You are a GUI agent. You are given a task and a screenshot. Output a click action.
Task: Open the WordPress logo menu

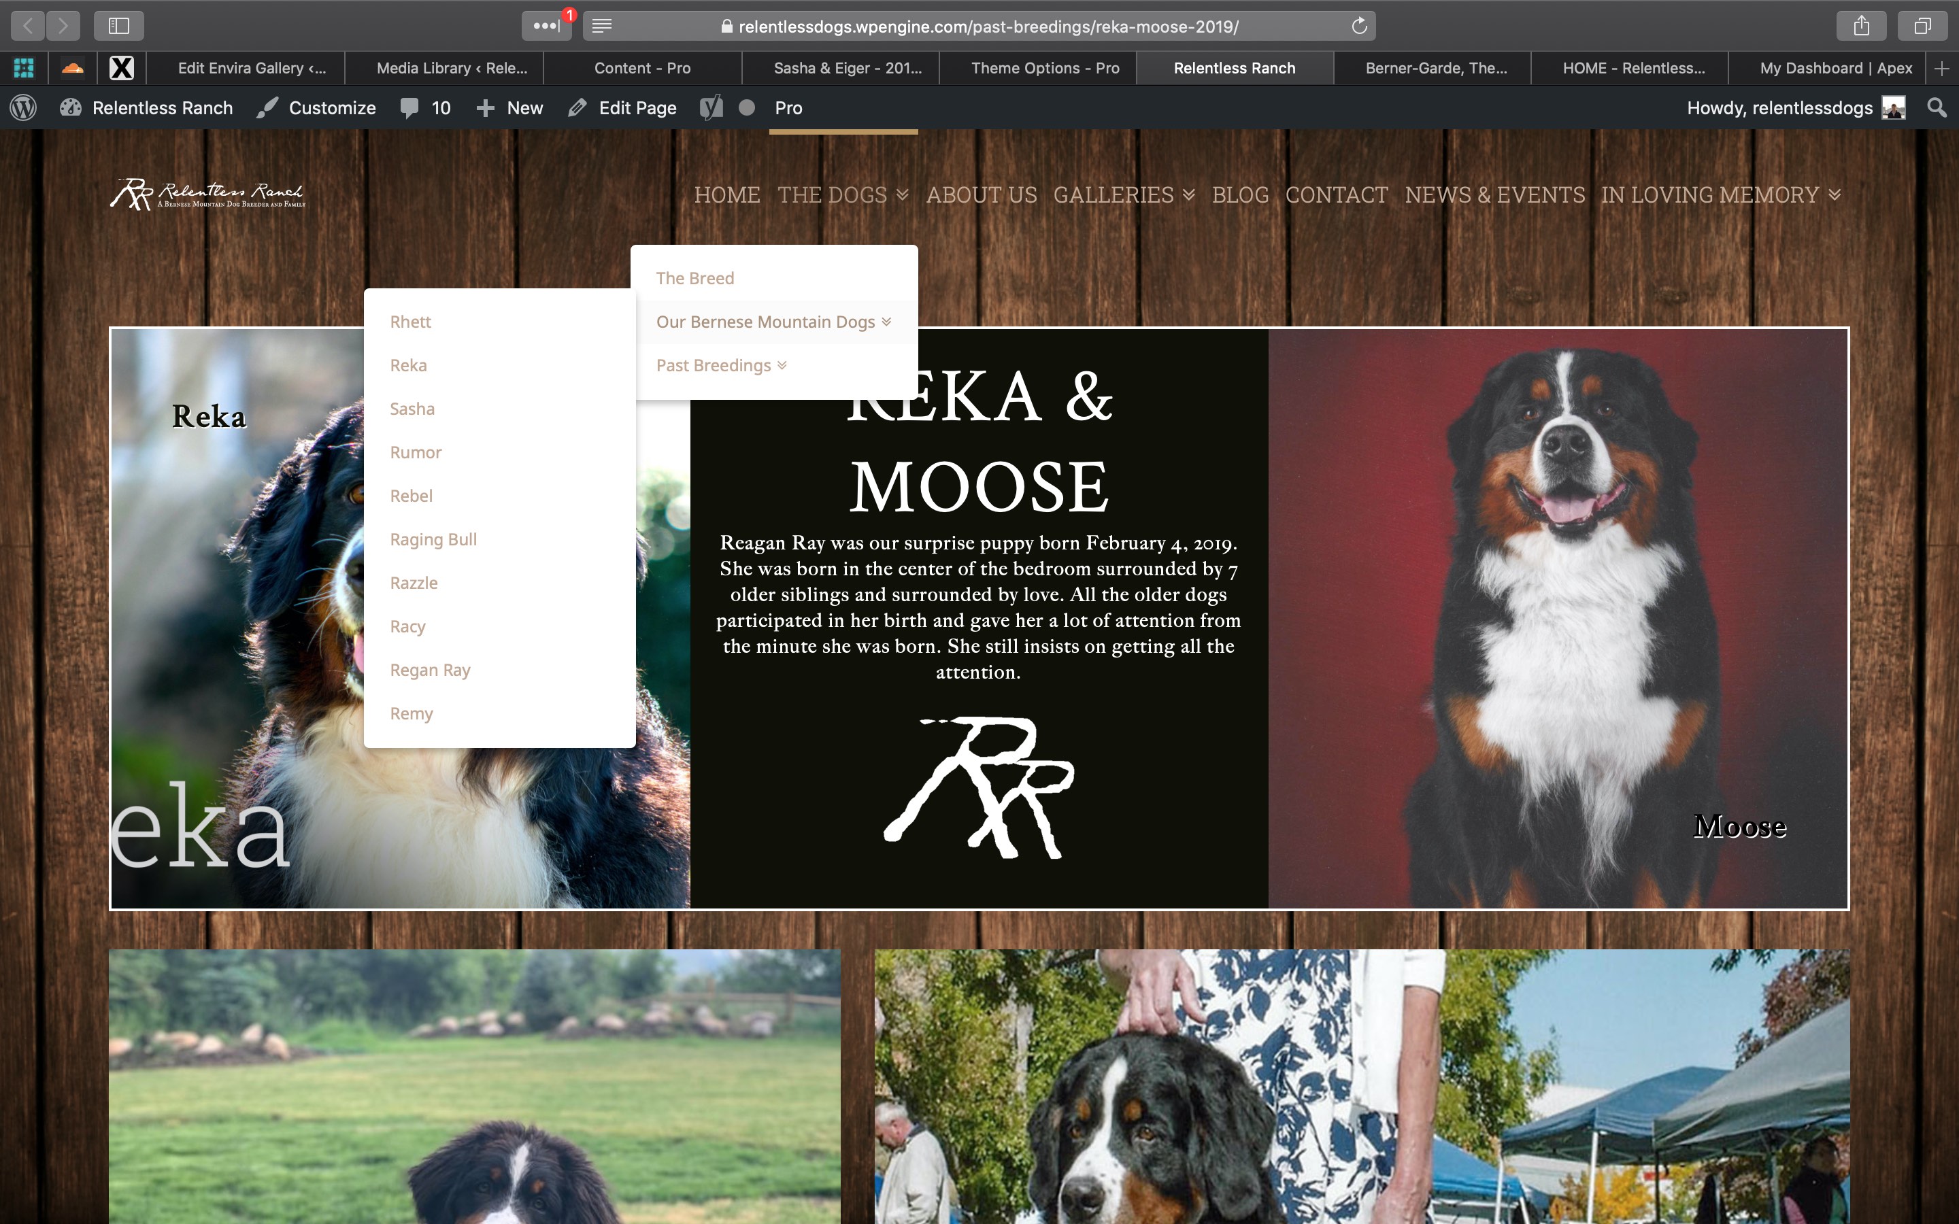coord(24,107)
